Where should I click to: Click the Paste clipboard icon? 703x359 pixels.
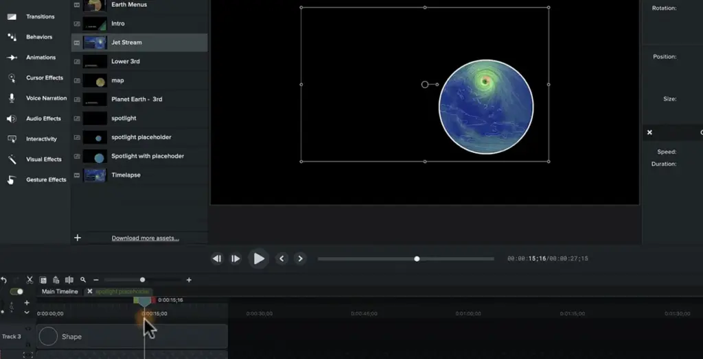[x=56, y=280]
